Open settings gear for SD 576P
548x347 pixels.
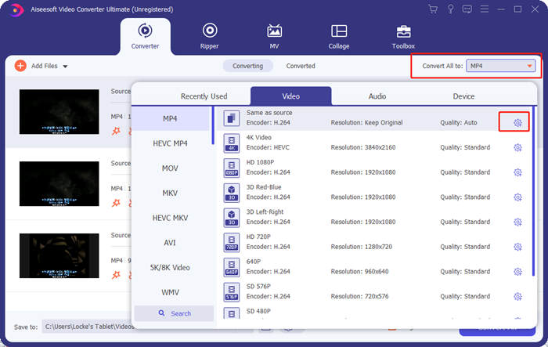click(x=517, y=297)
